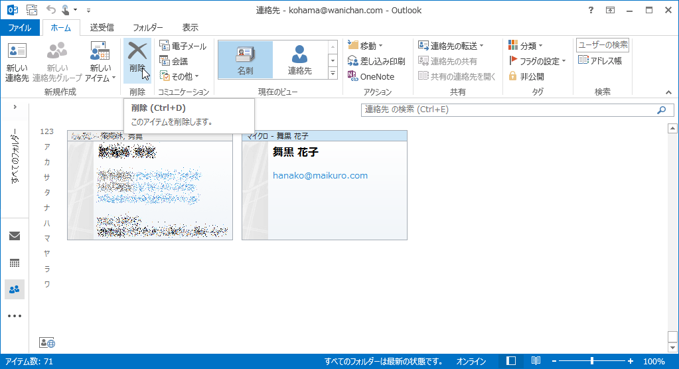This screenshot has height=369, width=679.
Task: Expand the folder pane arrow
Action: tap(15, 107)
